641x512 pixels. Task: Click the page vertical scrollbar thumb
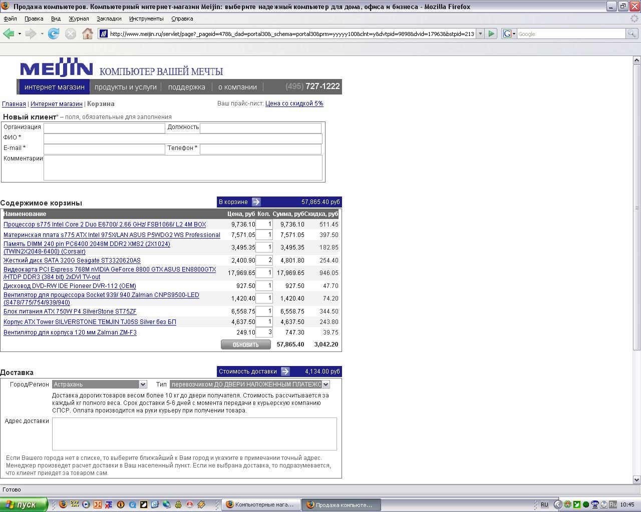637,207
